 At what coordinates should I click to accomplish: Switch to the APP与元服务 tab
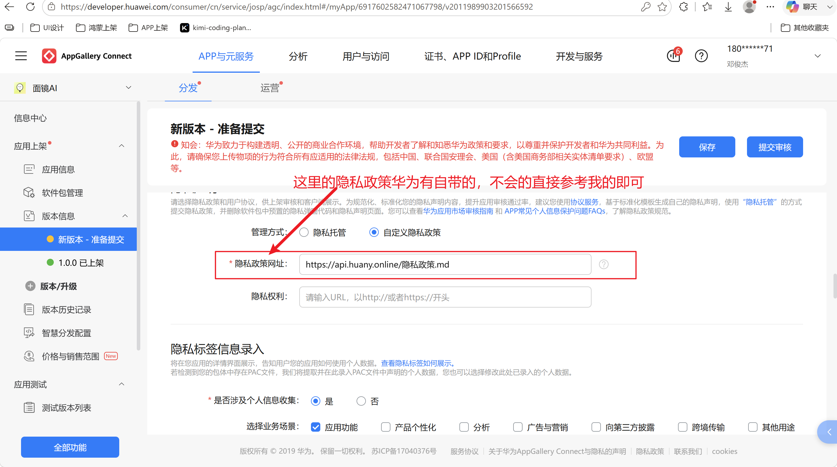(x=226, y=56)
